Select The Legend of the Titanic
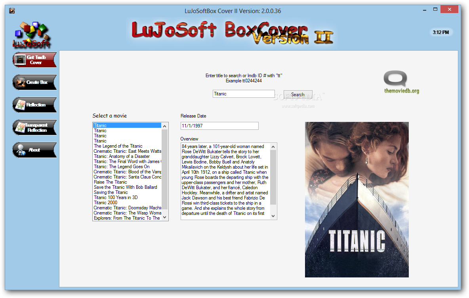The image size is (469, 298). 127,146
